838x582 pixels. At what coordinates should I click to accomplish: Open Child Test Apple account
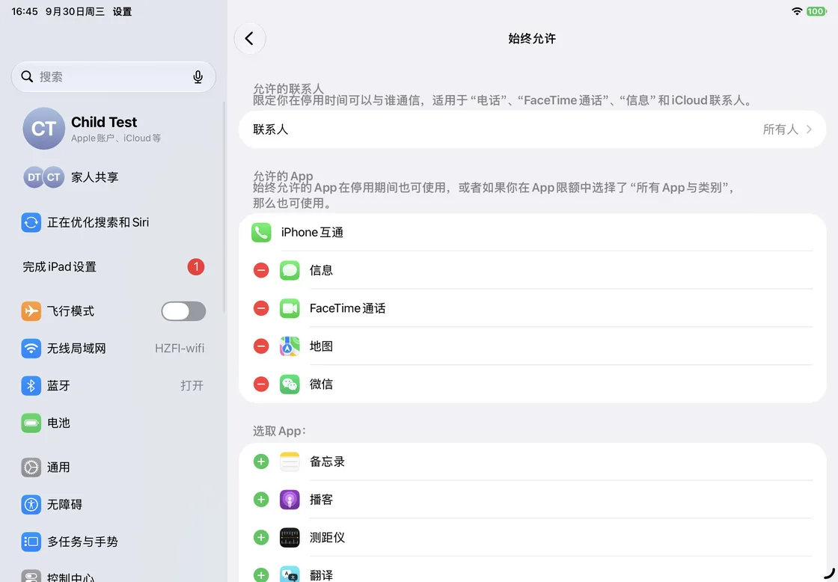113,129
